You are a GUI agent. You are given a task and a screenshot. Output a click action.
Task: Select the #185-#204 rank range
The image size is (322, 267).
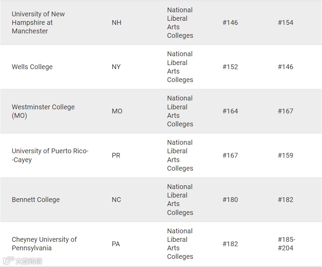tap(286, 244)
